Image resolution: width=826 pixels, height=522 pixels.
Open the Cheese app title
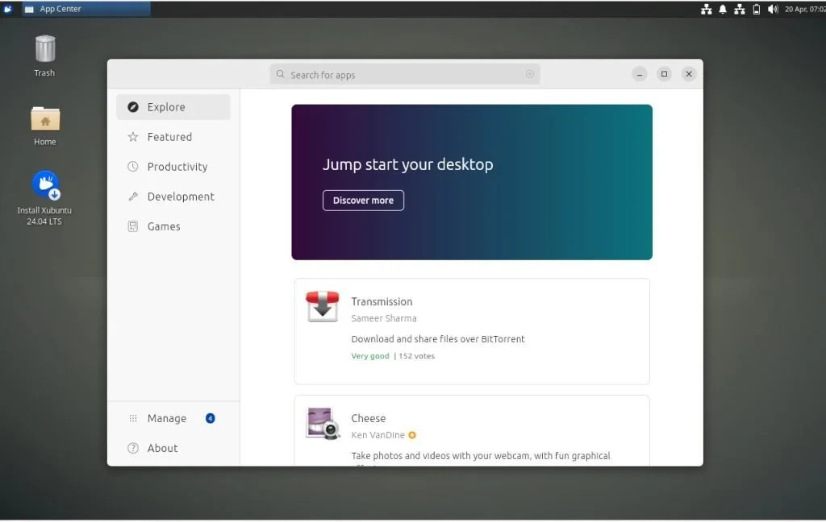tap(369, 418)
